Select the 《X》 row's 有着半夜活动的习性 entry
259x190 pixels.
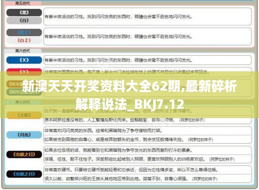pos(147,60)
